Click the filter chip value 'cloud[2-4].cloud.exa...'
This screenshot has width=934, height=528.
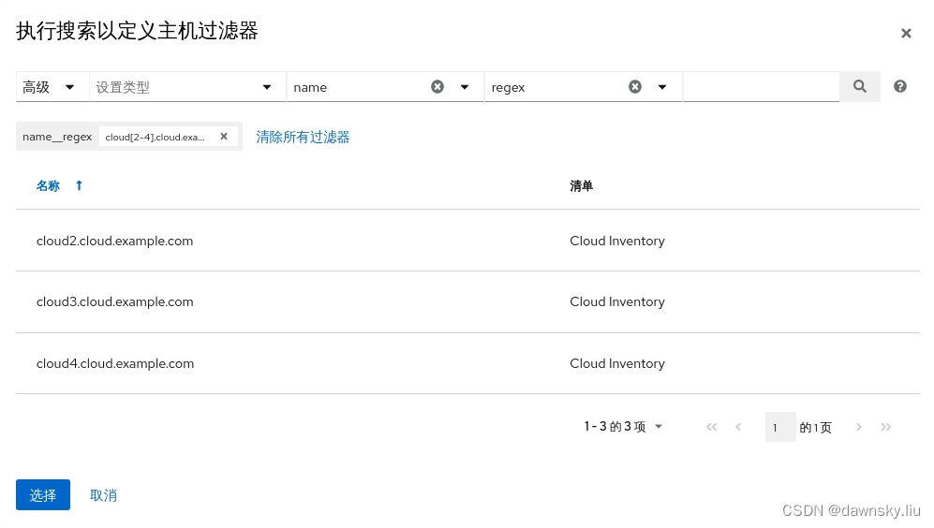(x=155, y=137)
